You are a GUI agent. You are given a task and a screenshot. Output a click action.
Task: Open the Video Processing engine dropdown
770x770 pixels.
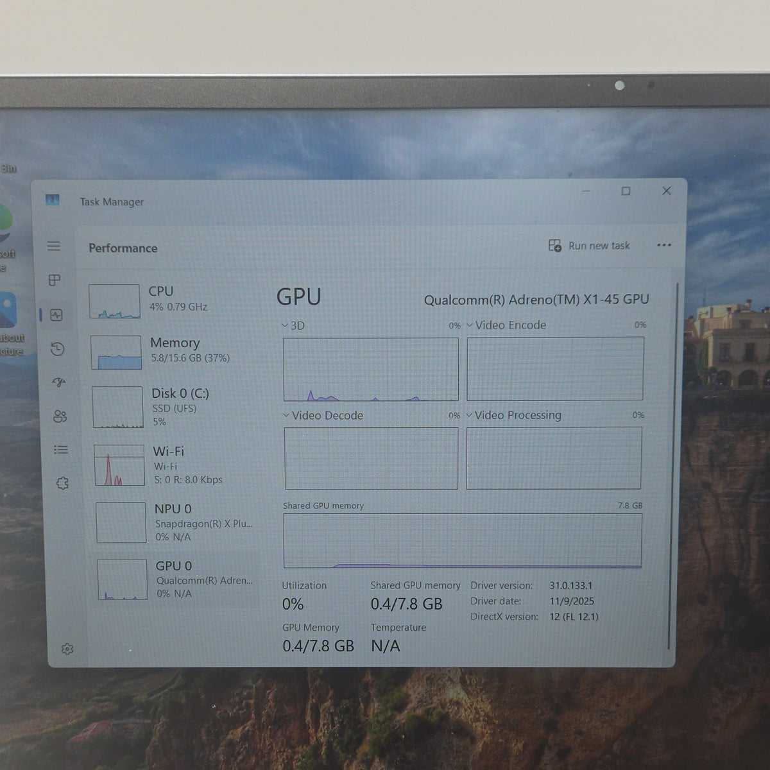tap(514, 415)
